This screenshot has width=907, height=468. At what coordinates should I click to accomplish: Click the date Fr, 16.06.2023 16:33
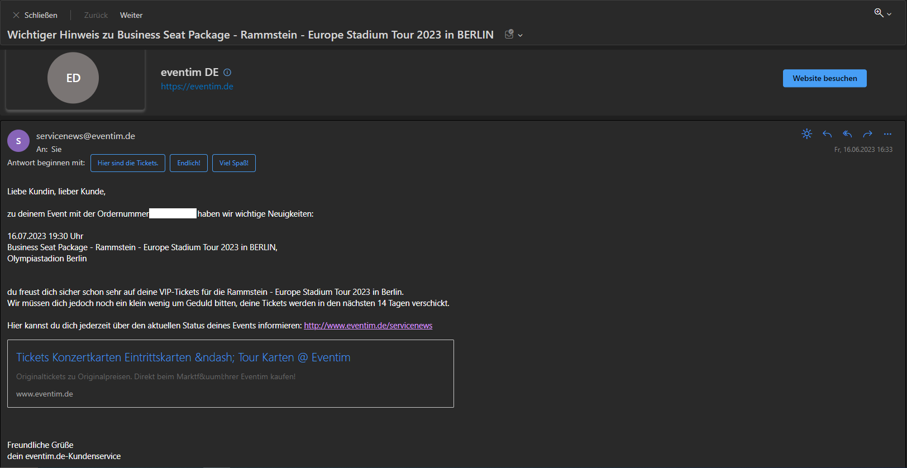pyautogui.click(x=863, y=150)
